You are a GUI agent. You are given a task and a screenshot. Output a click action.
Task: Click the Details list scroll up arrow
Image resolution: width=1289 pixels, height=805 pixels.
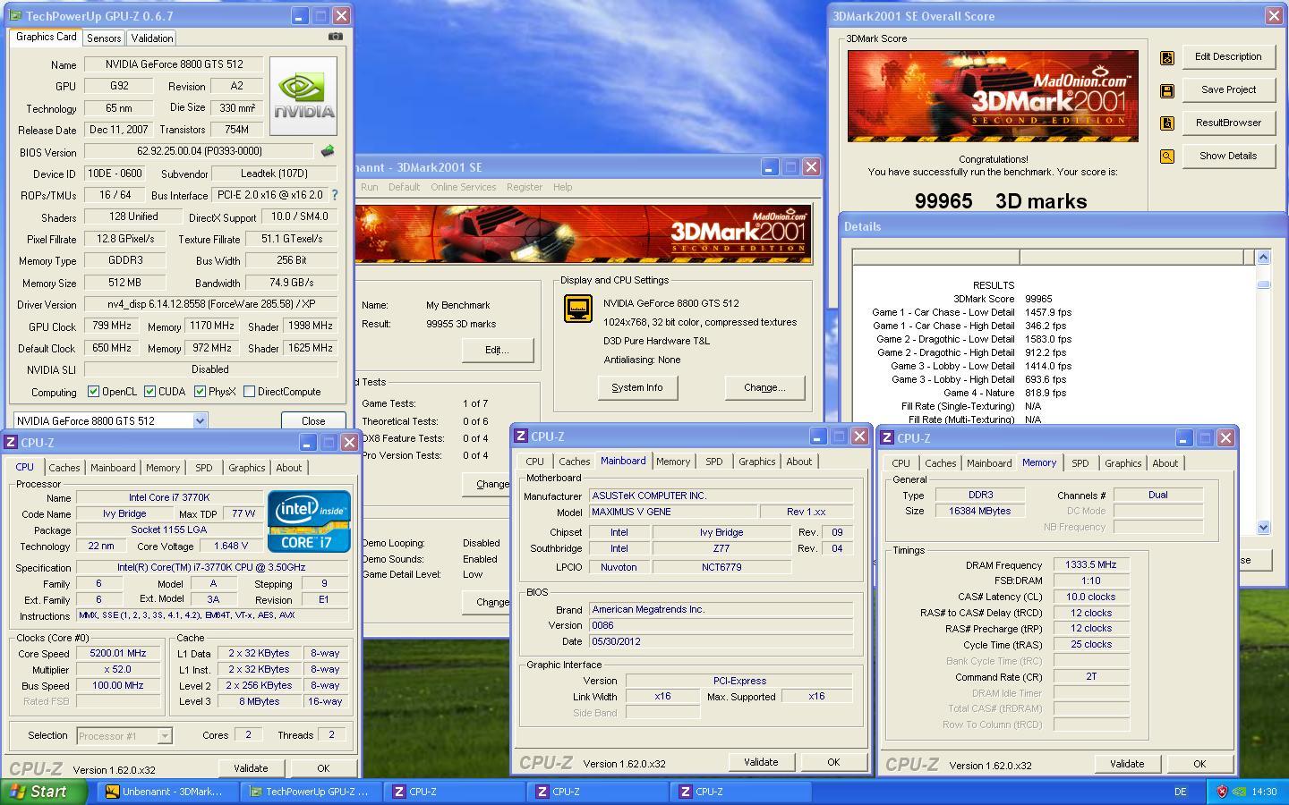(x=1263, y=258)
